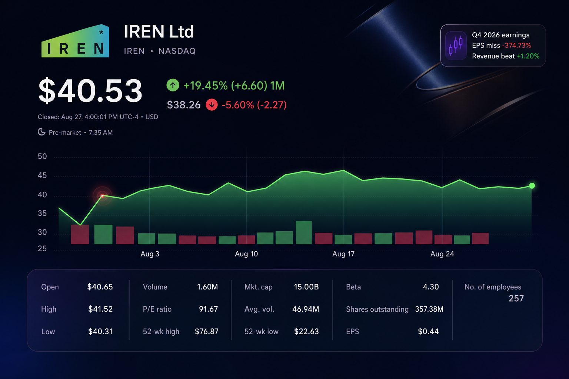The image size is (569, 379).
Task: Click the High value $41.52
Action: 100,309
